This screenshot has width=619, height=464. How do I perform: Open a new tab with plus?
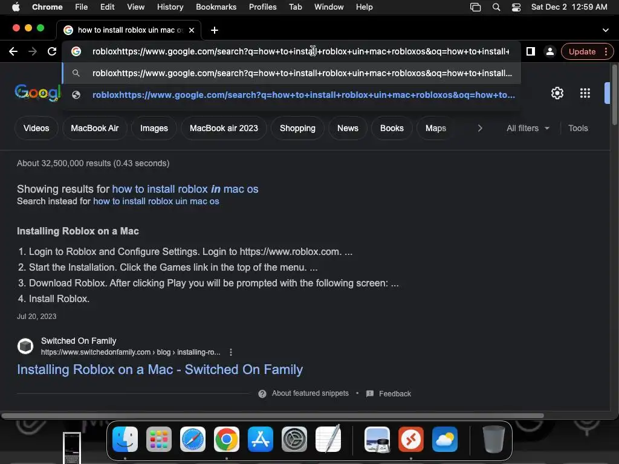[x=215, y=30]
